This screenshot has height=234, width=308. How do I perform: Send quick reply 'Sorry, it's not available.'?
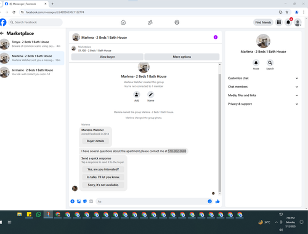[103, 185]
